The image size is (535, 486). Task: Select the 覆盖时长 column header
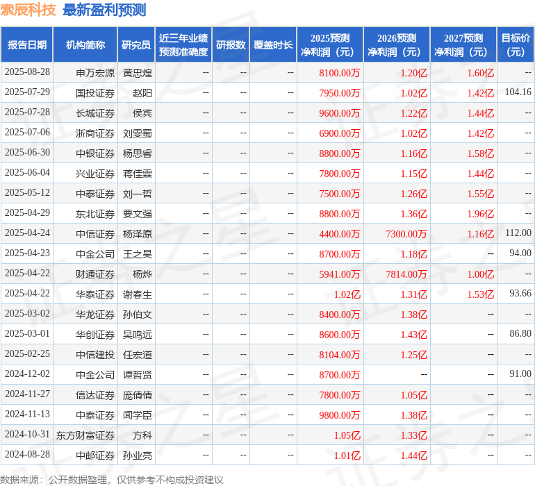click(273, 45)
